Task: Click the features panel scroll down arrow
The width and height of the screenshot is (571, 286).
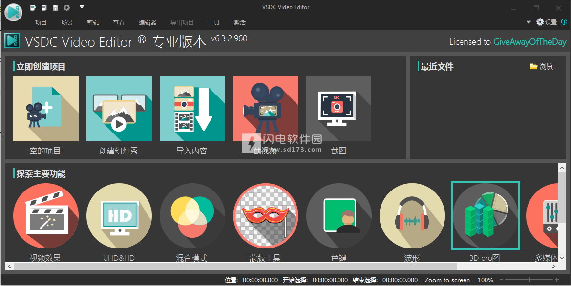Action: [x=562, y=259]
